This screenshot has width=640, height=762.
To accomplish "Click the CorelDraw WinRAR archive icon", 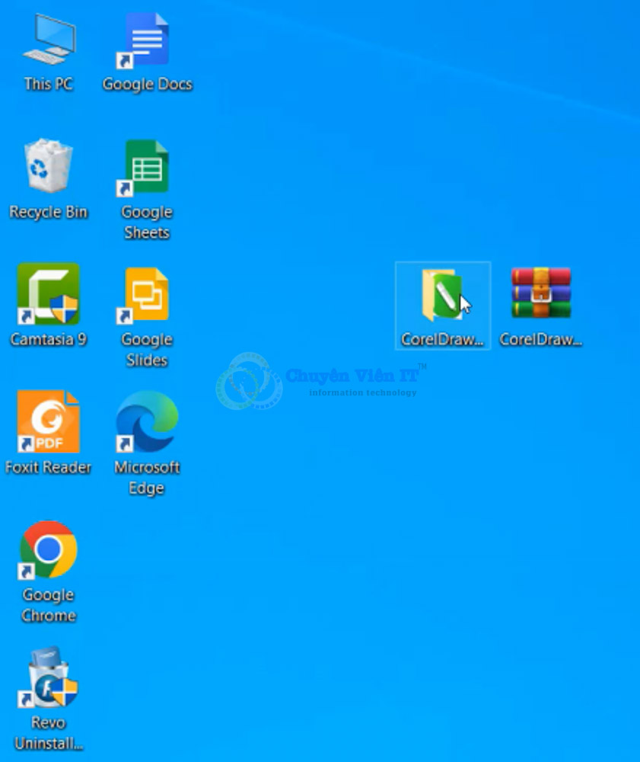I will (x=541, y=293).
